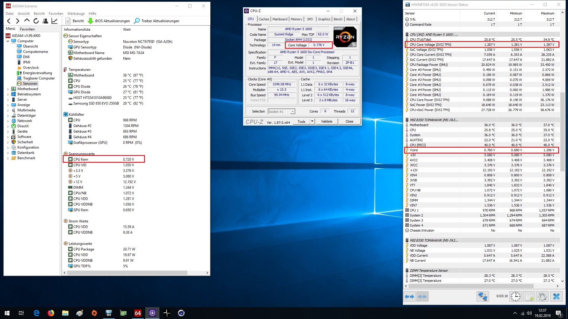Open the AIDA64 graph chart tool icon

click(x=54, y=21)
